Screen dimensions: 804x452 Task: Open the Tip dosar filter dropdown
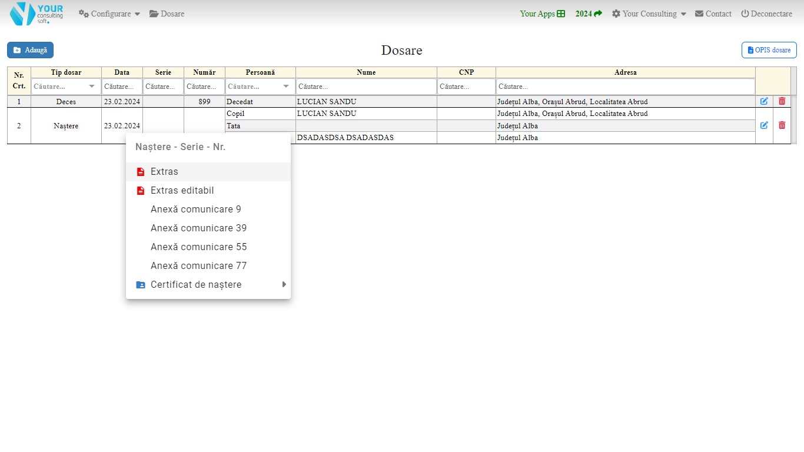click(x=91, y=87)
